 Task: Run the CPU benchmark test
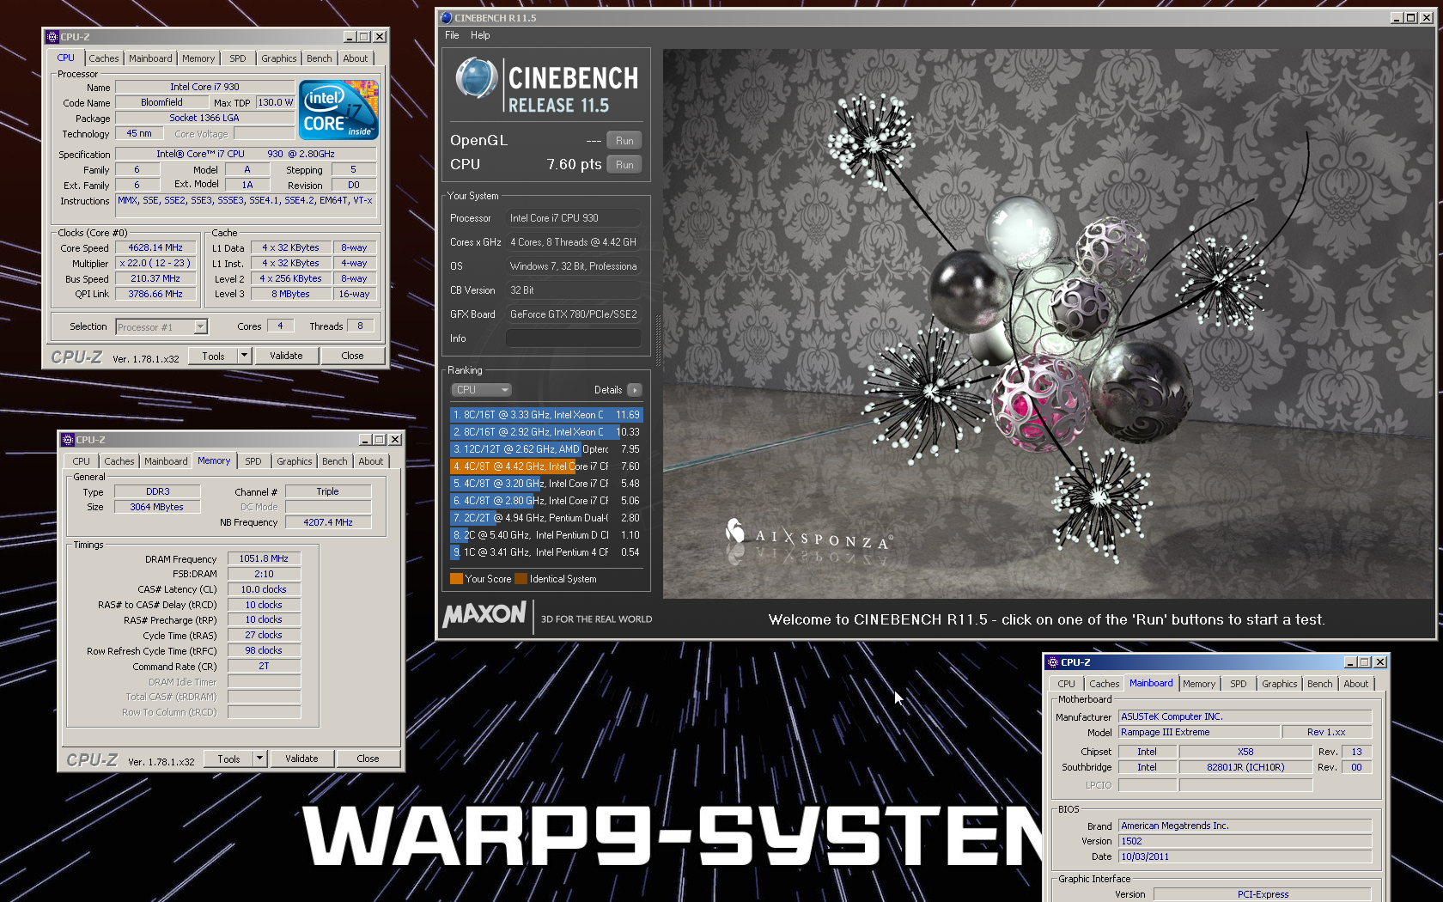pos(624,165)
